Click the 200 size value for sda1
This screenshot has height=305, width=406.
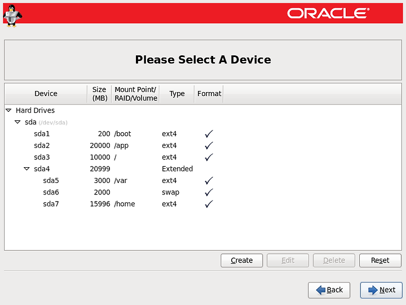[104, 134]
